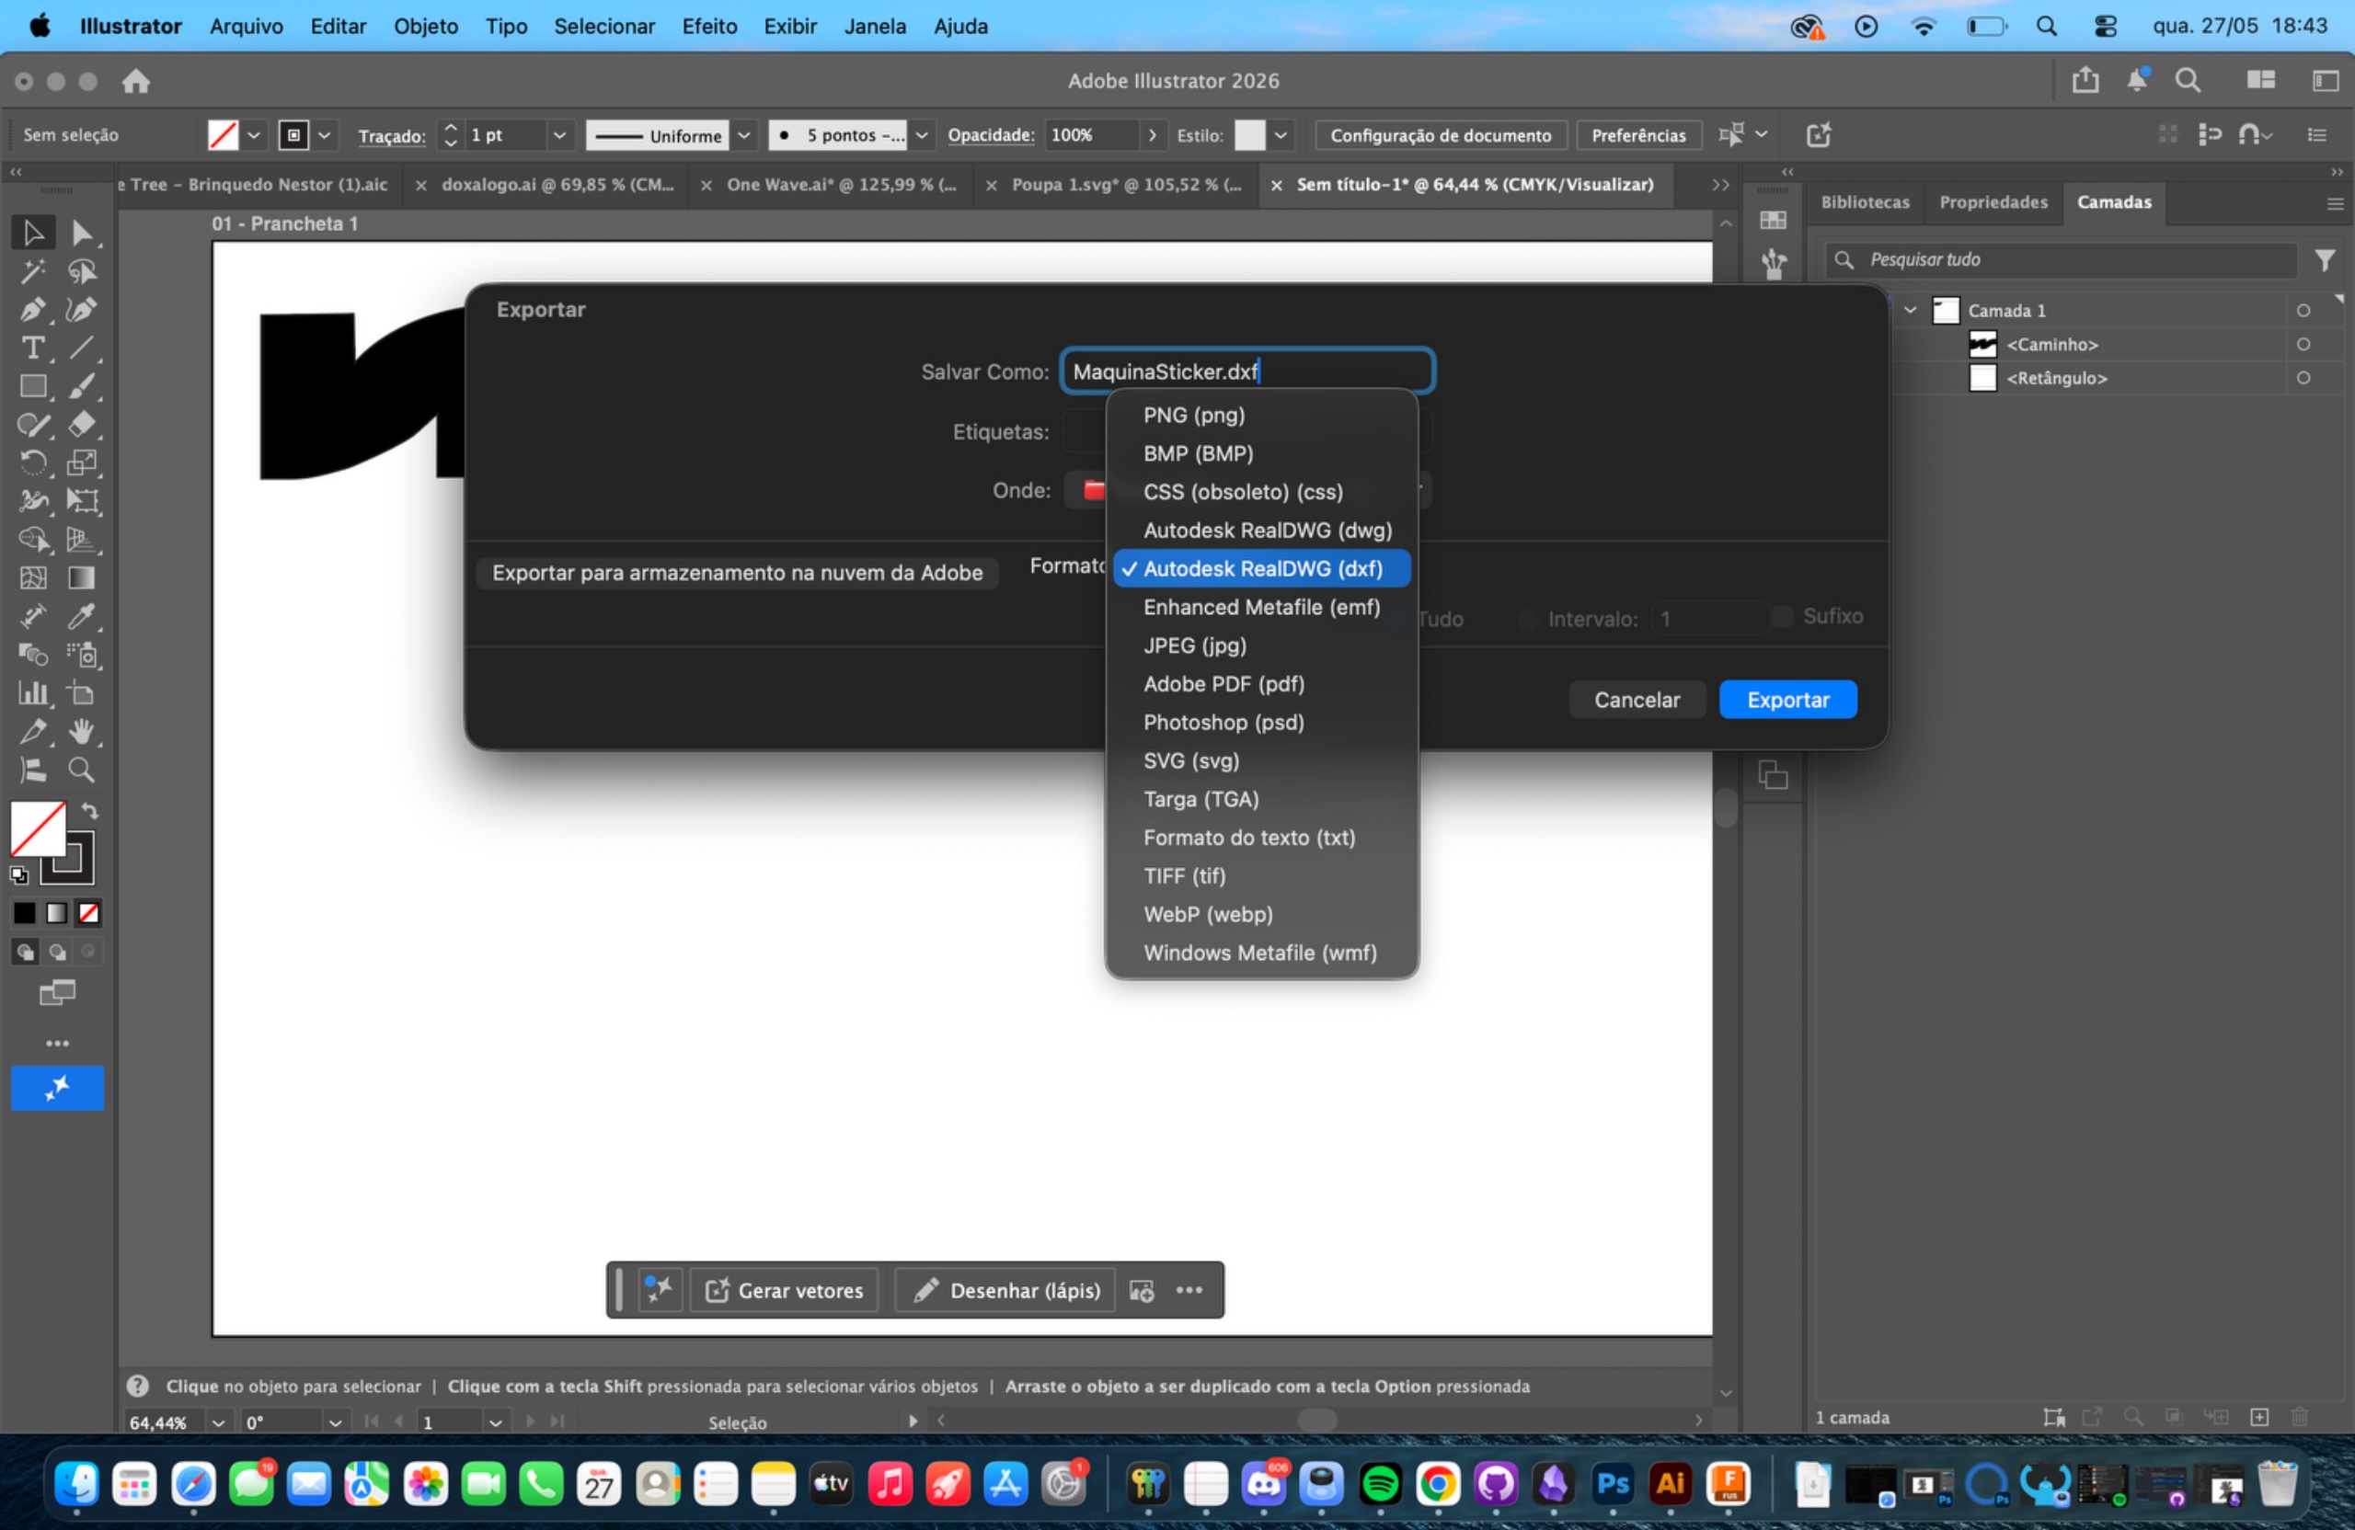
Task: Click Exportar para armazenamento na nuvem da Adobe
Action: pos(737,573)
